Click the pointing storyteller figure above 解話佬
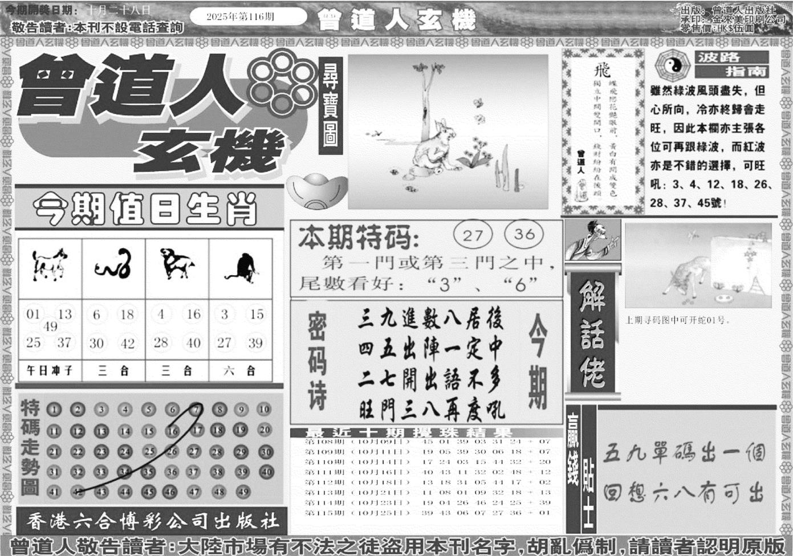 click(x=592, y=240)
